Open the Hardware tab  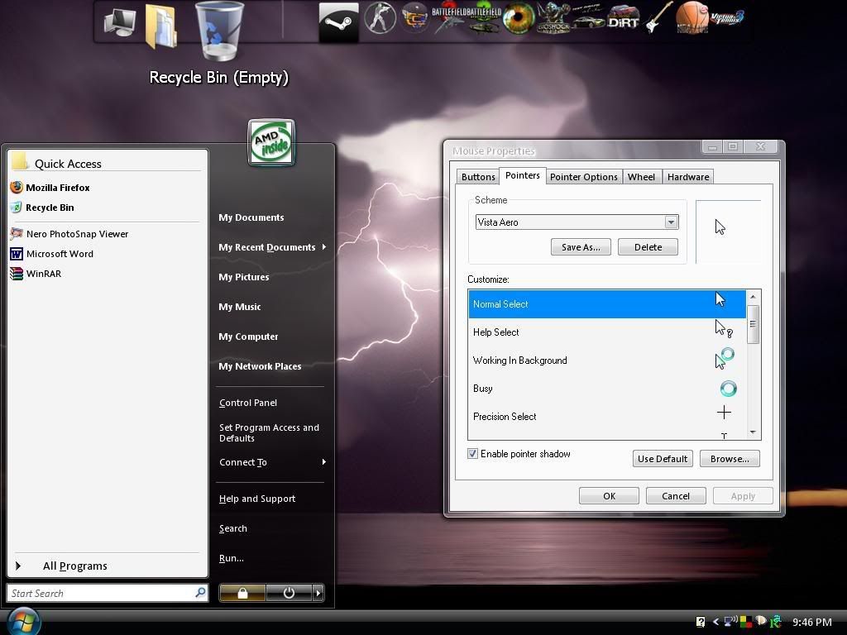(x=687, y=177)
